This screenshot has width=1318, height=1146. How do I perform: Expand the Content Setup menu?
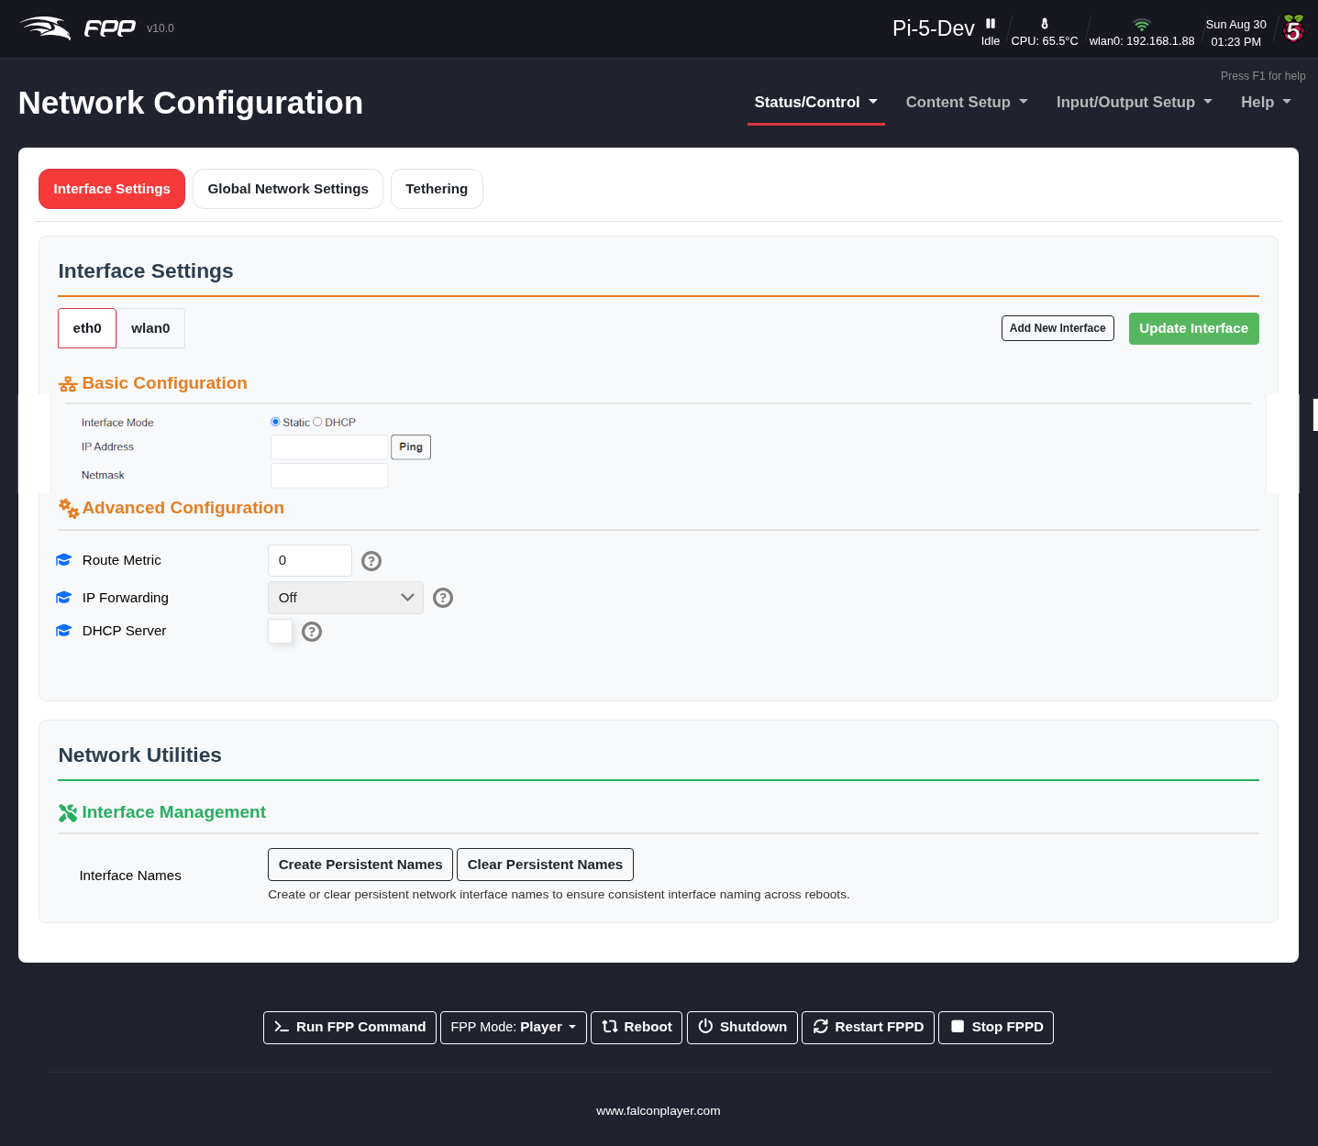(967, 103)
